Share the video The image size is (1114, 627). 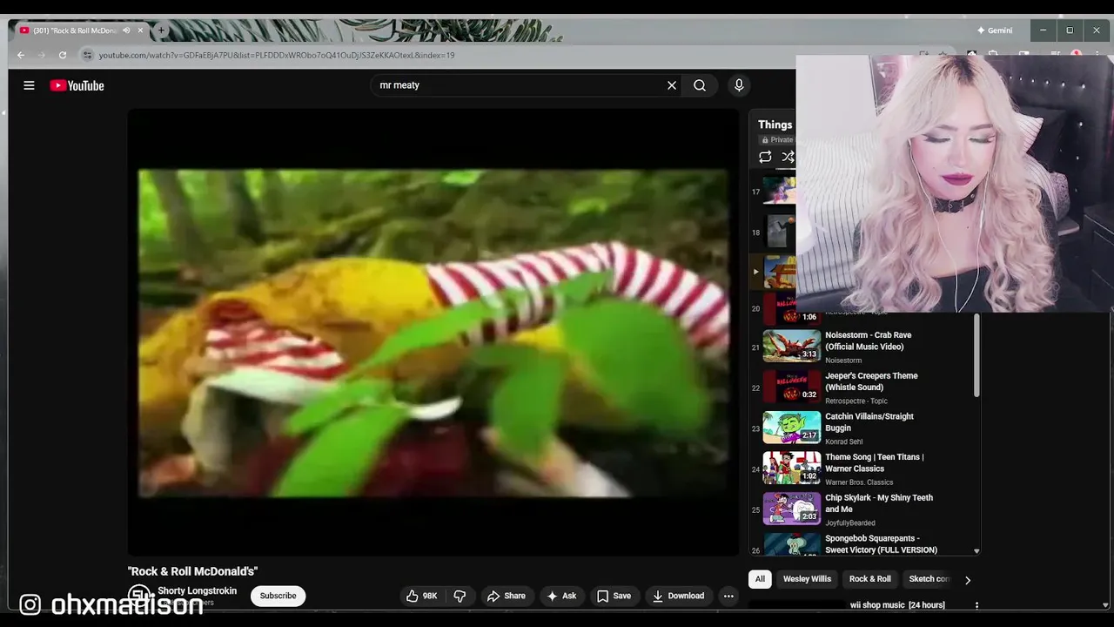(x=506, y=596)
